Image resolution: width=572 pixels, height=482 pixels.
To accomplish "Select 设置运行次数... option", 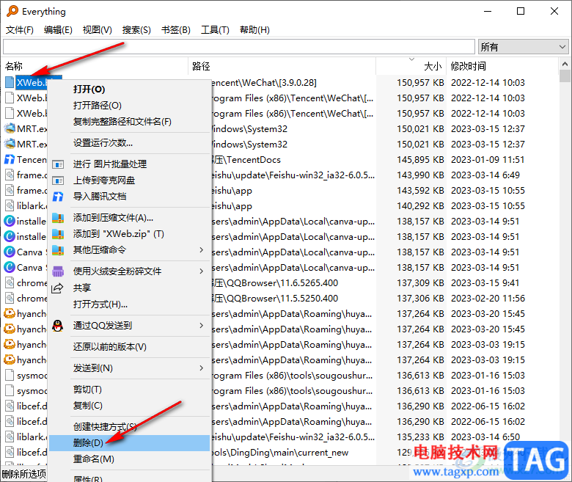I will tap(103, 142).
